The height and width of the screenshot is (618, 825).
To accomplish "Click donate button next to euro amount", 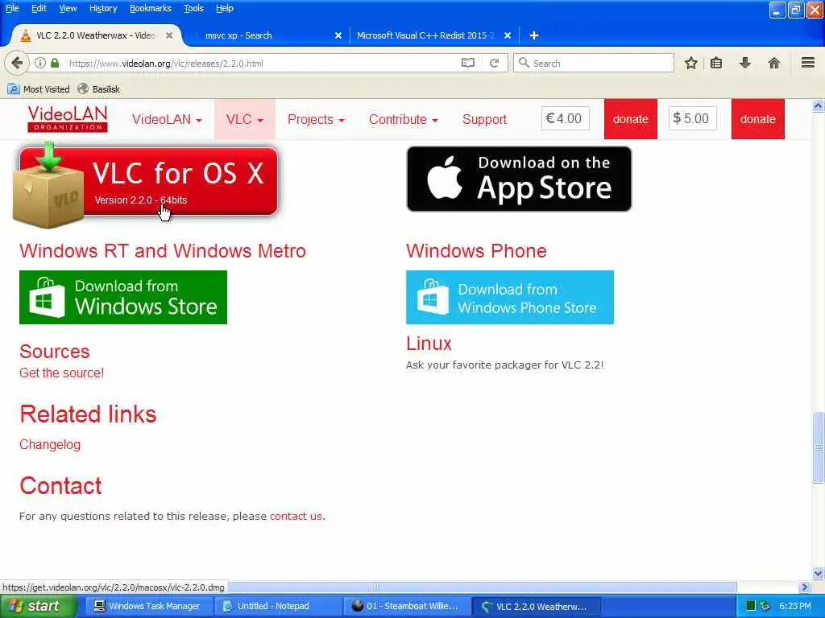I will point(630,119).
